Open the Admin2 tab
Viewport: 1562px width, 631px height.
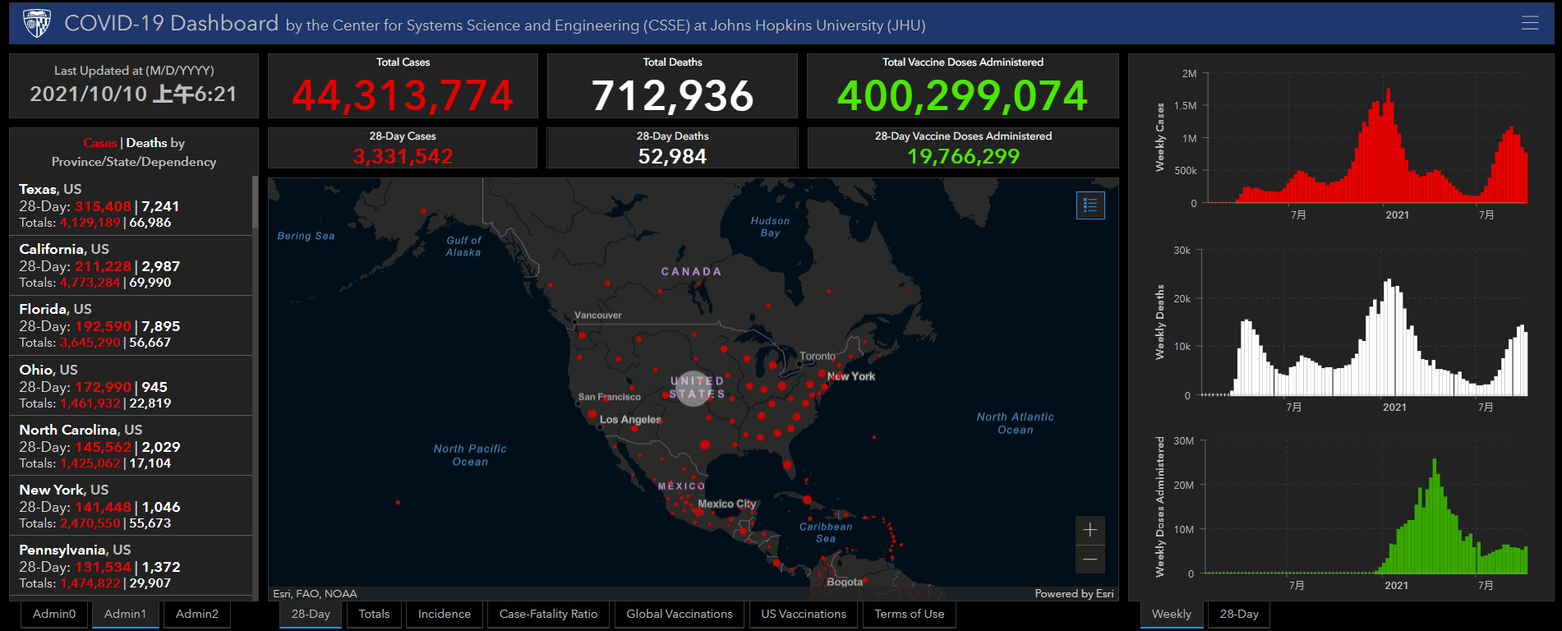[x=197, y=614]
